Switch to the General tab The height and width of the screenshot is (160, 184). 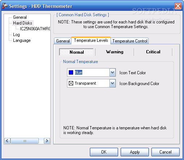point(63,41)
